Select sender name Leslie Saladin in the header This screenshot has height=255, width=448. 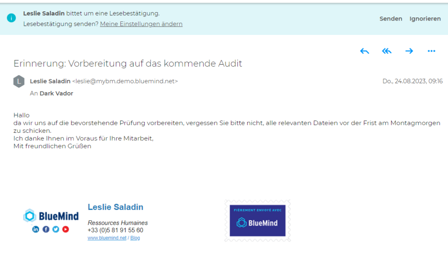[50, 81]
